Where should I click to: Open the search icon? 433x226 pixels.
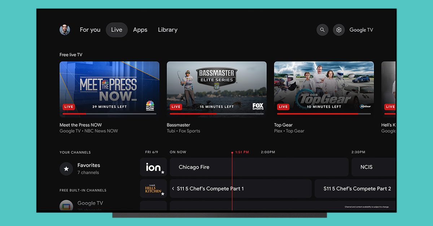pyautogui.click(x=322, y=30)
